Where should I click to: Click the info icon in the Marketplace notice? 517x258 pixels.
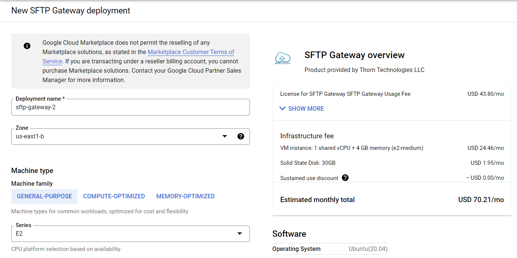[27, 46]
